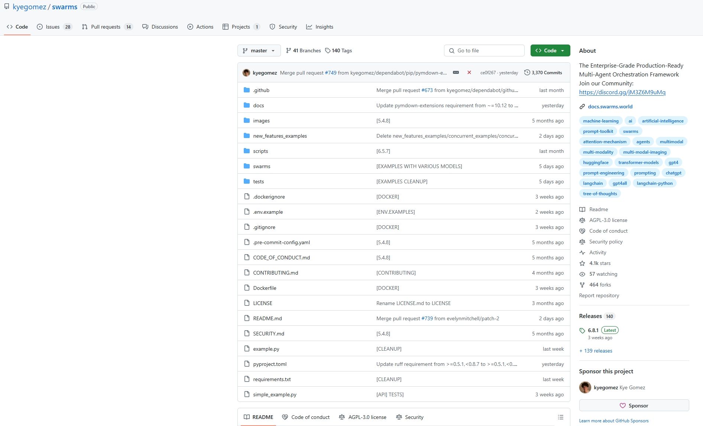Open CONTRIBUTING.md file

(275, 273)
